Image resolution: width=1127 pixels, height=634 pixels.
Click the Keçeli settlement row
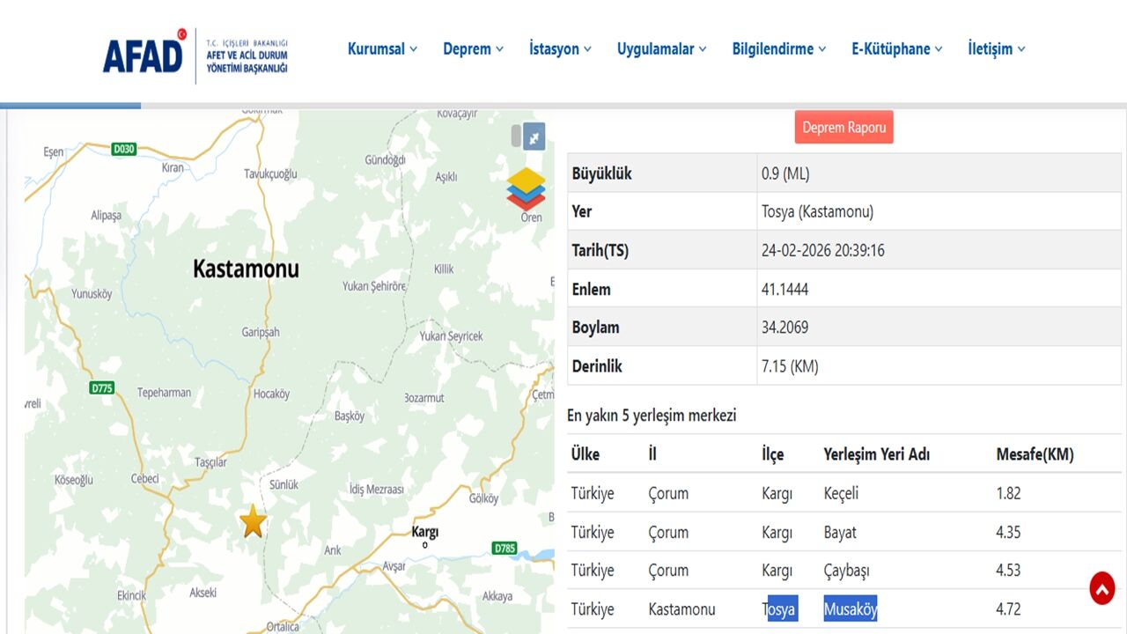[x=841, y=493]
